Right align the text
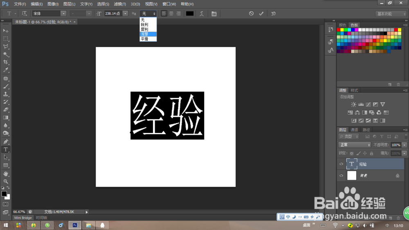This screenshot has height=230, width=409. click(178, 14)
